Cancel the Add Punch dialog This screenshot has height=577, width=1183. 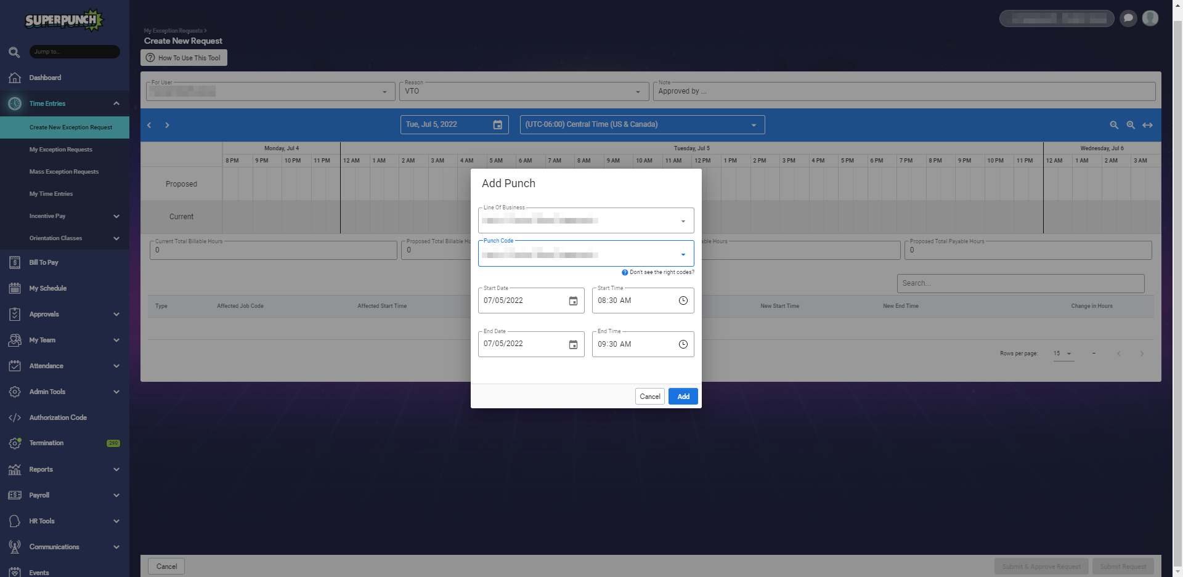point(649,397)
